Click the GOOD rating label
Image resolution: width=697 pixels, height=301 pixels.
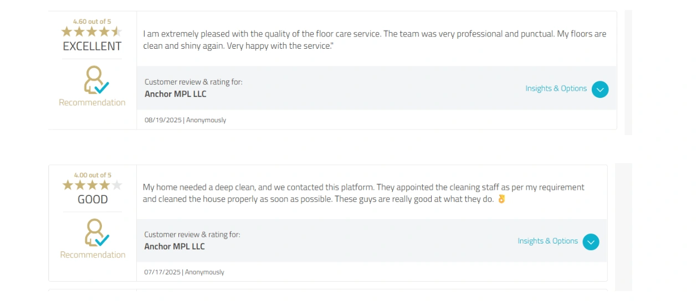[x=93, y=200]
